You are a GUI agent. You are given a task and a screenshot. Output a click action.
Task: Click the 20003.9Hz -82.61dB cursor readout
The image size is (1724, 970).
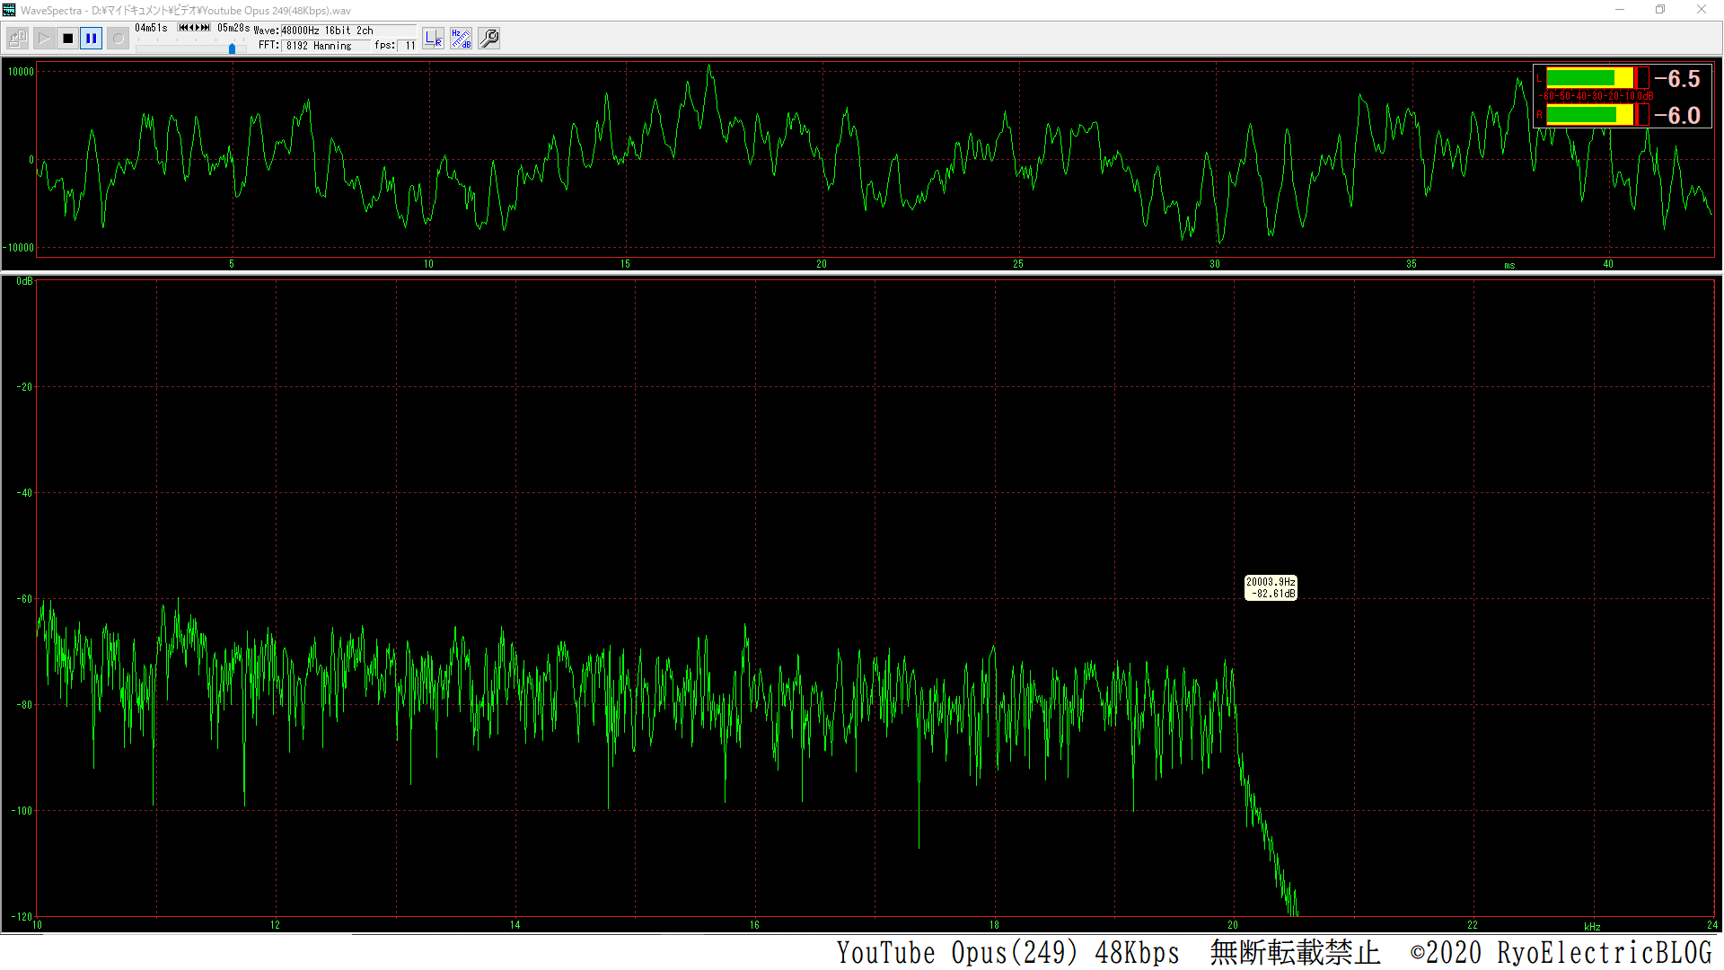tap(1271, 587)
